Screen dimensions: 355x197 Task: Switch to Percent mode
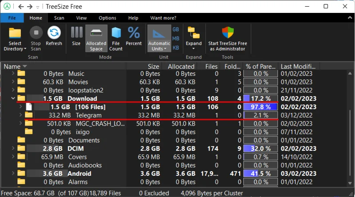tap(134, 36)
